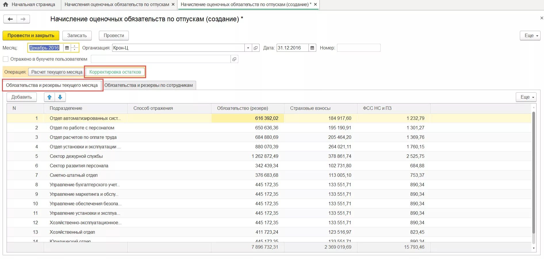The image size is (544, 259).
Task: Step the month value with the spinner
Action: (x=75, y=48)
